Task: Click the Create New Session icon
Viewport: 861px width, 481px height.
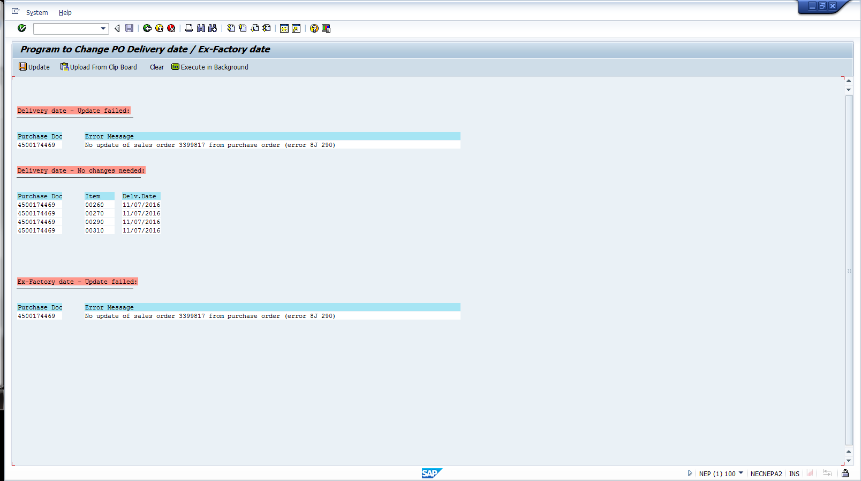Action: pyautogui.click(x=284, y=28)
